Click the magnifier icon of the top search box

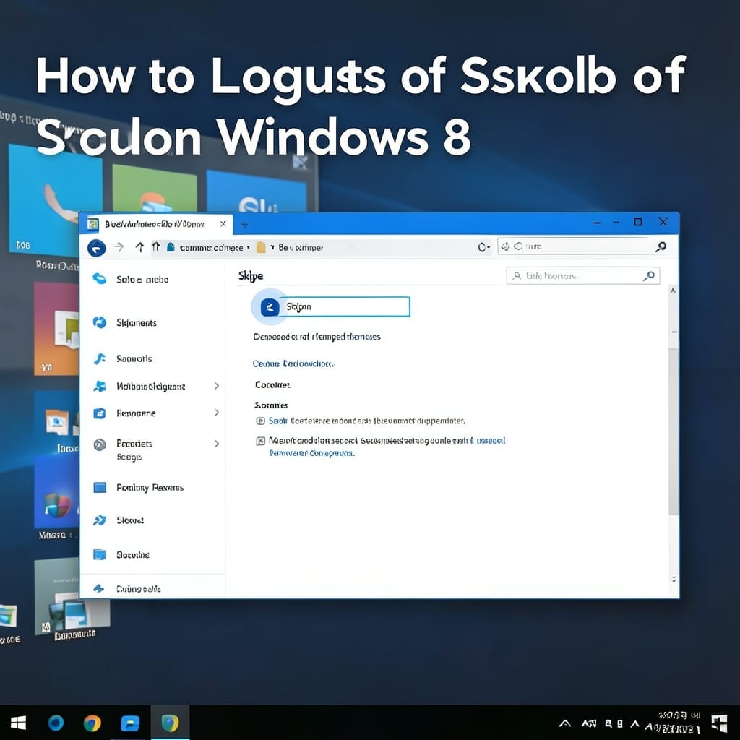661,246
